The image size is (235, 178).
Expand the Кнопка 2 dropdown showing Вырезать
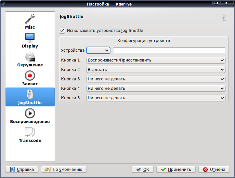pyautogui.click(x=156, y=70)
